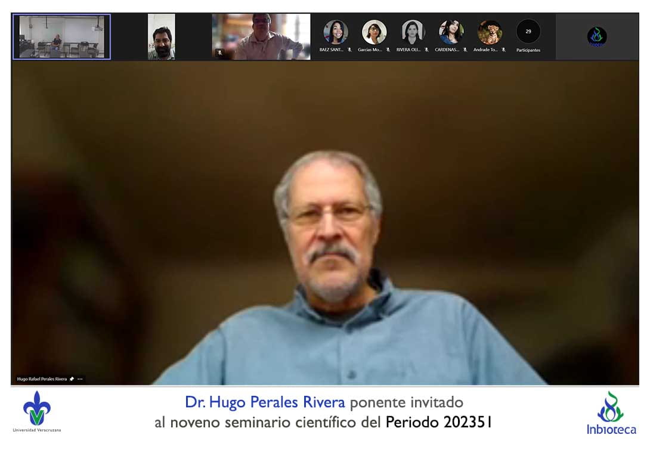Image resolution: width=650 pixels, height=453 pixels.
Task: Click the Inbioteca logo at bottom right
Action: (611, 413)
